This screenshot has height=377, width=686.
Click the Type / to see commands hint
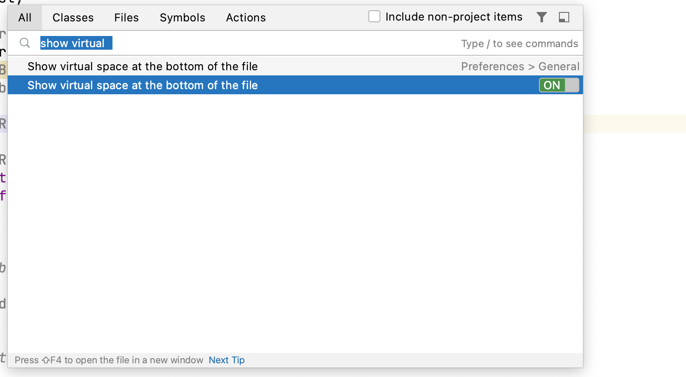(519, 43)
